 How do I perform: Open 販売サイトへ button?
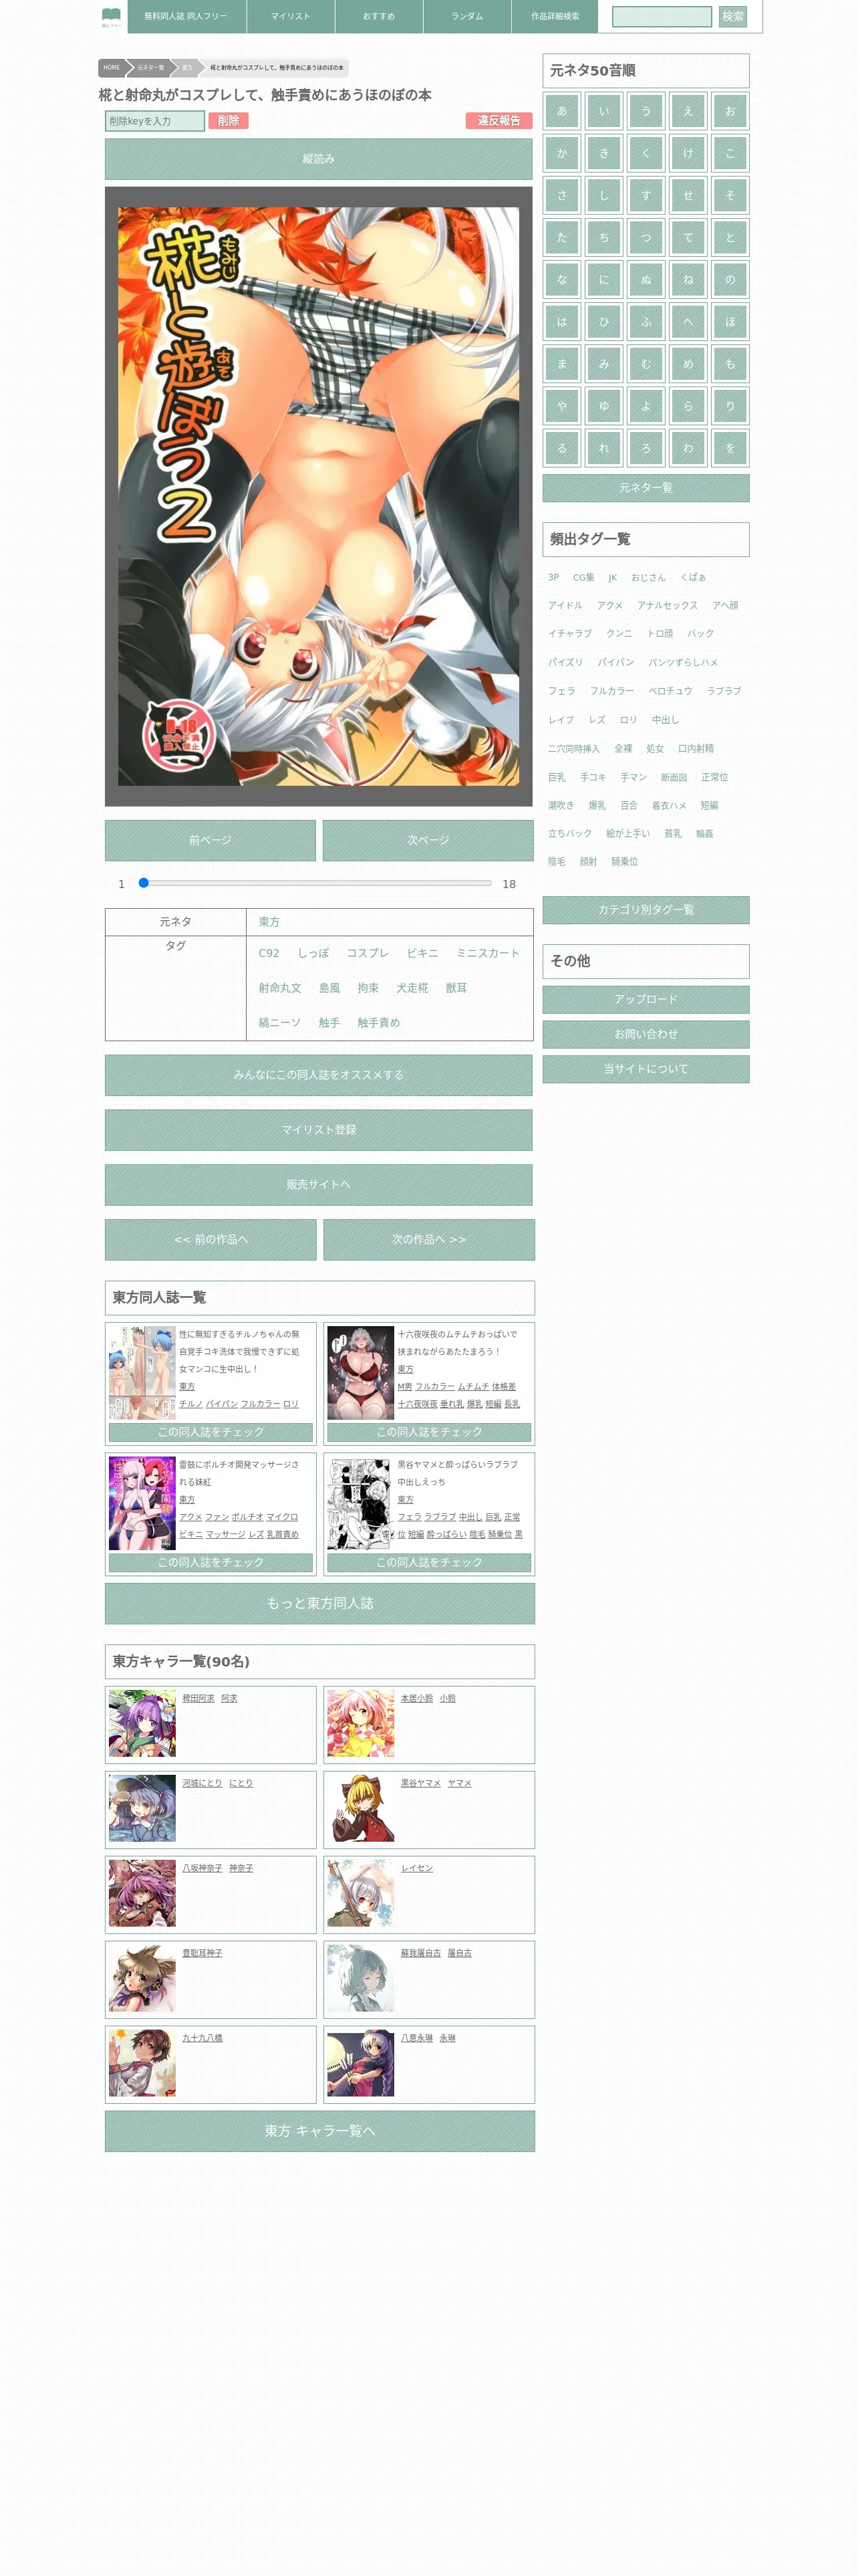point(319,1185)
